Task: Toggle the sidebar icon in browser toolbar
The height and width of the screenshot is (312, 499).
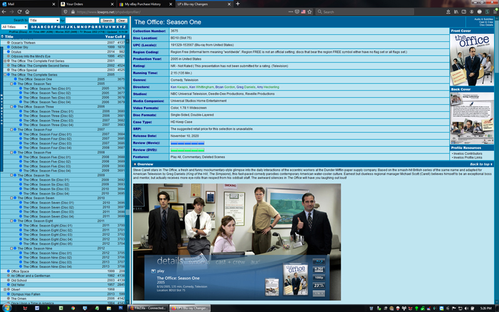Action: point(463,12)
